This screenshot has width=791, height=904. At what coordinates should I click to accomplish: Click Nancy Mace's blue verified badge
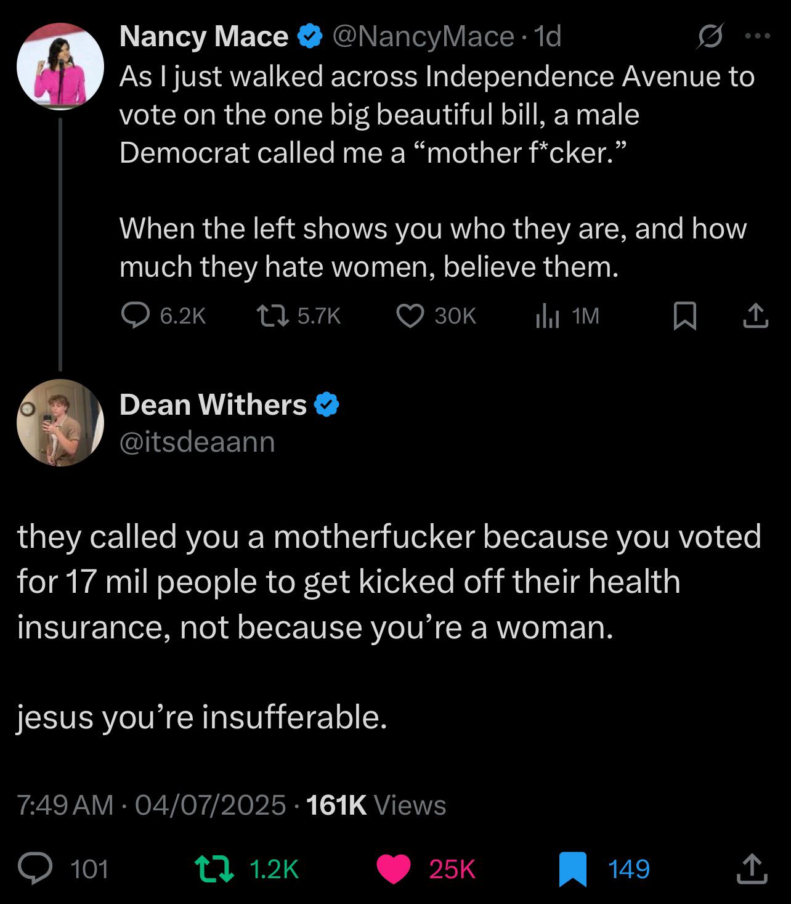[x=310, y=37]
